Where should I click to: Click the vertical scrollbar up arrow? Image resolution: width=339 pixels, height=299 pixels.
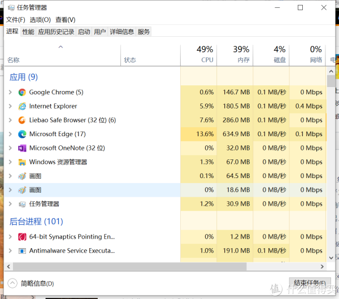(x=331, y=71)
